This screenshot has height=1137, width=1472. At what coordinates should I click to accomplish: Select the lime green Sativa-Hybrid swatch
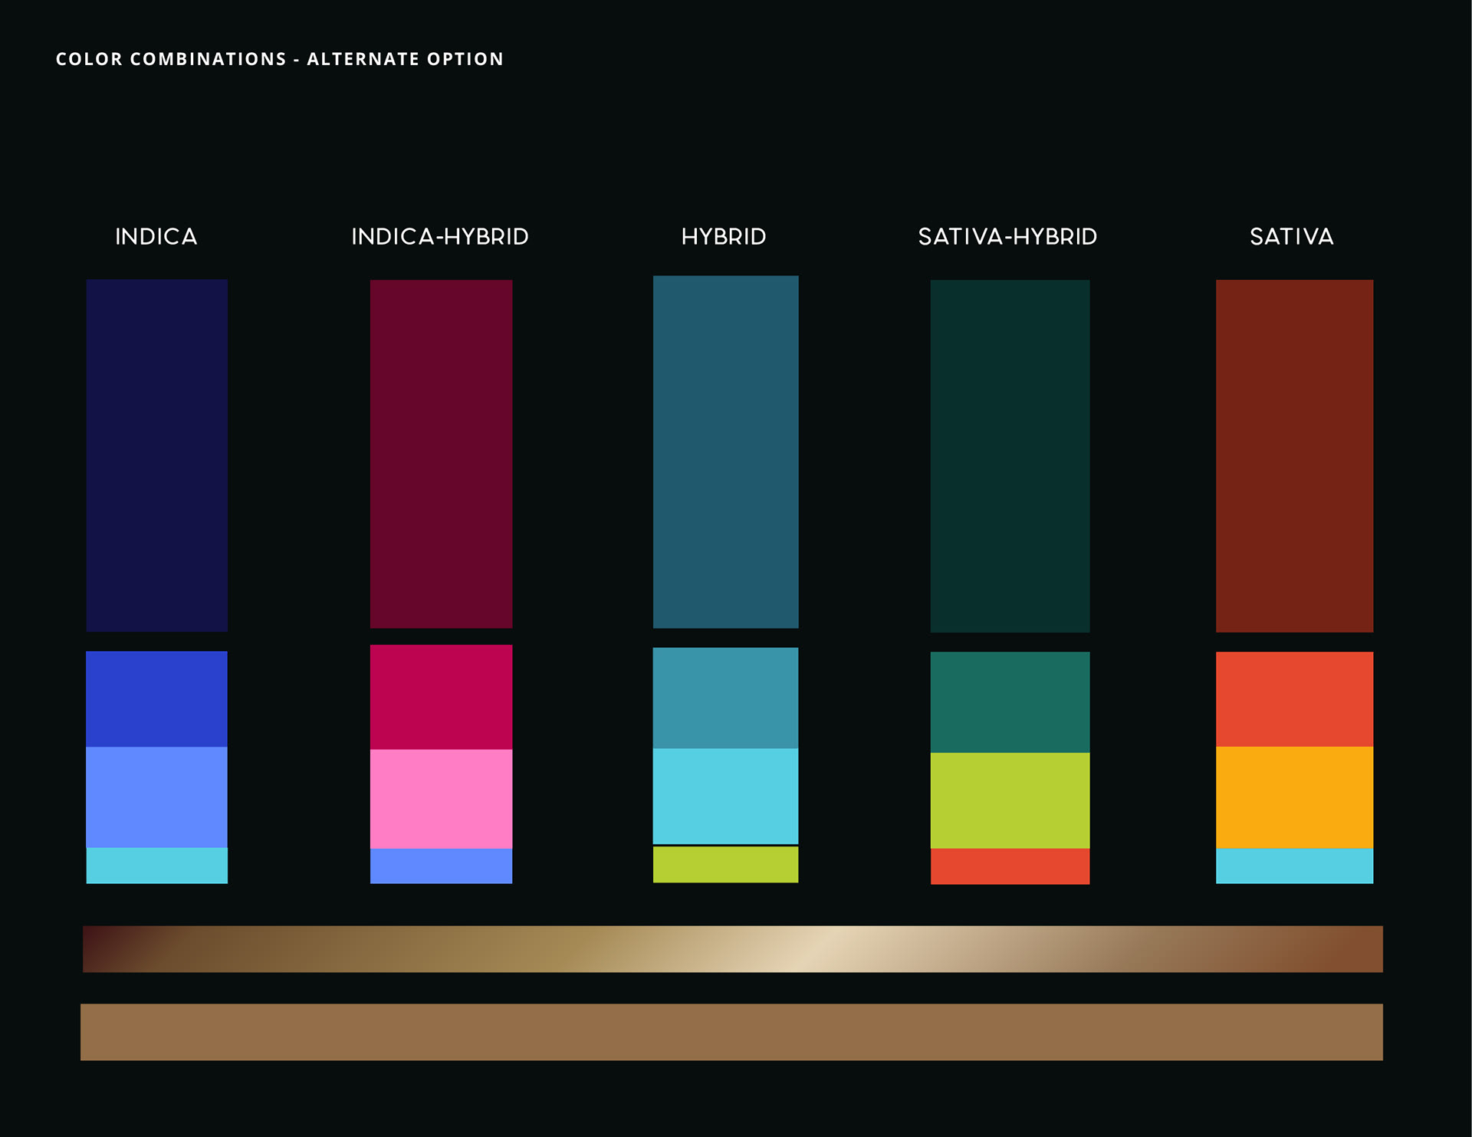[x=1010, y=800]
